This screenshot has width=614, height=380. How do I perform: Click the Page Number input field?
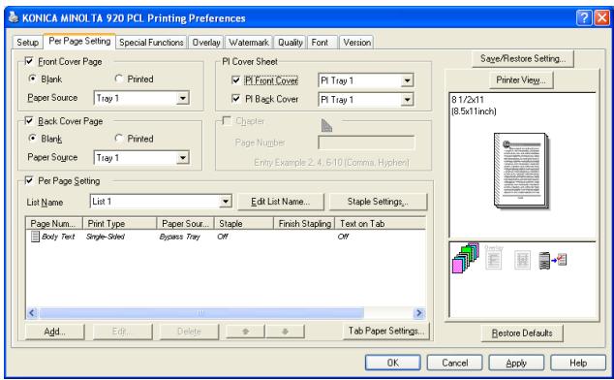coord(366,142)
